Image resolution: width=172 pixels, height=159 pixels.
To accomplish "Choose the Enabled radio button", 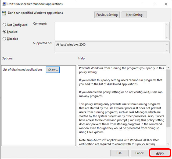I will coord(4,32).
